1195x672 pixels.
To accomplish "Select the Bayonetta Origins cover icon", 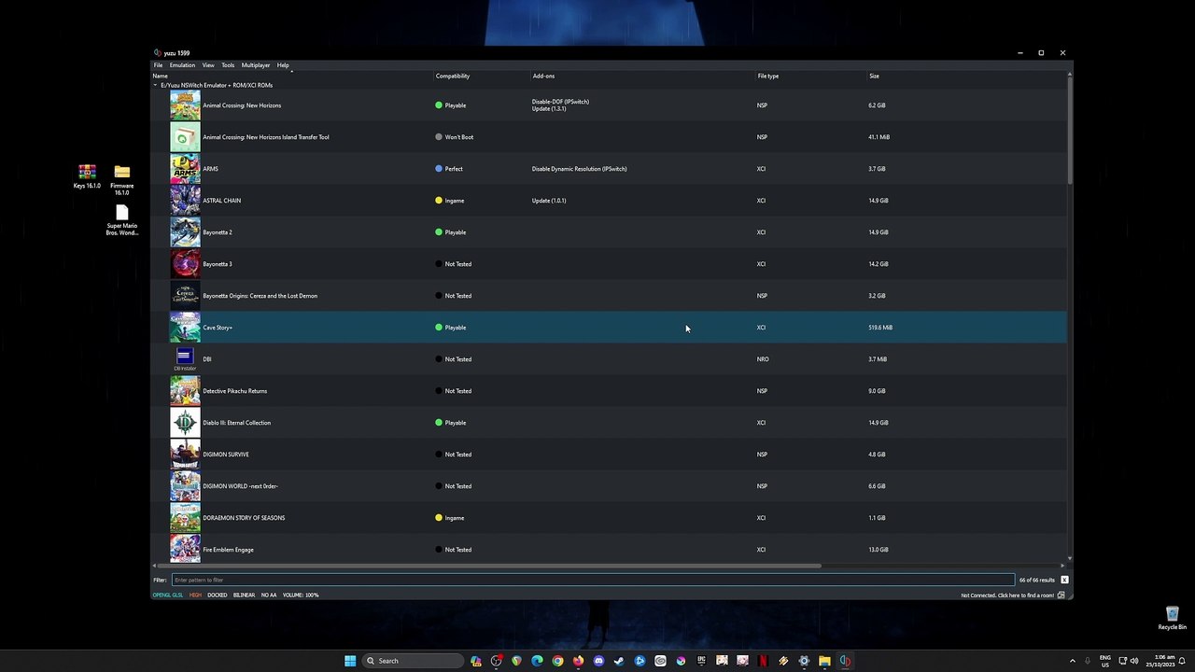I will pos(185,296).
